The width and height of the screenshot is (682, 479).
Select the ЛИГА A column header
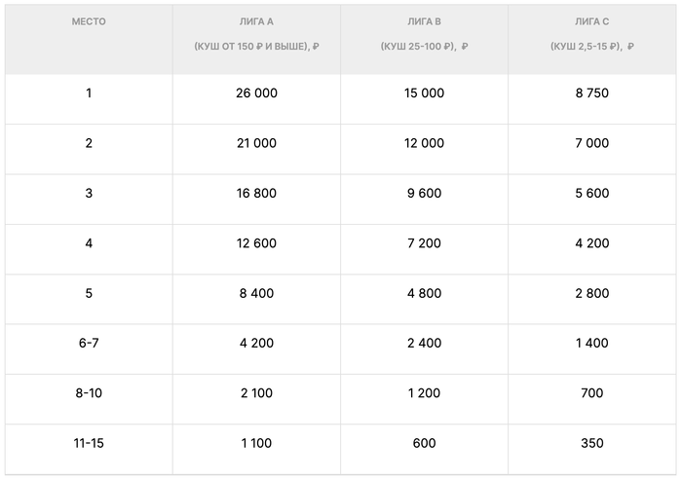[256, 20]
